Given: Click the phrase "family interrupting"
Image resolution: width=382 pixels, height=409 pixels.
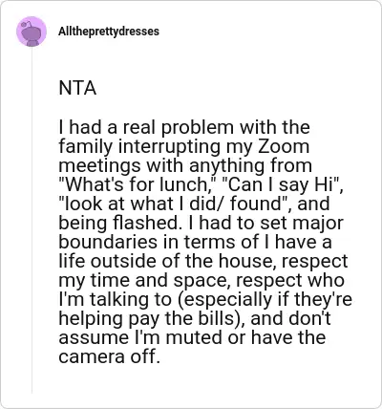Looking at the screenshot, I should point(140,147).
